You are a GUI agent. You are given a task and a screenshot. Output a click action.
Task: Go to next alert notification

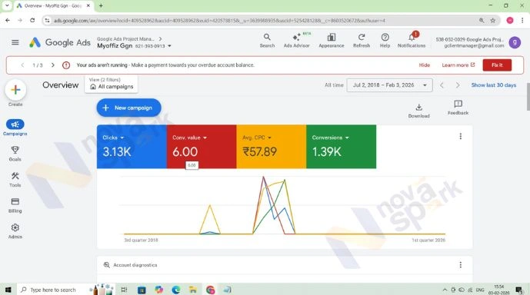53,65
